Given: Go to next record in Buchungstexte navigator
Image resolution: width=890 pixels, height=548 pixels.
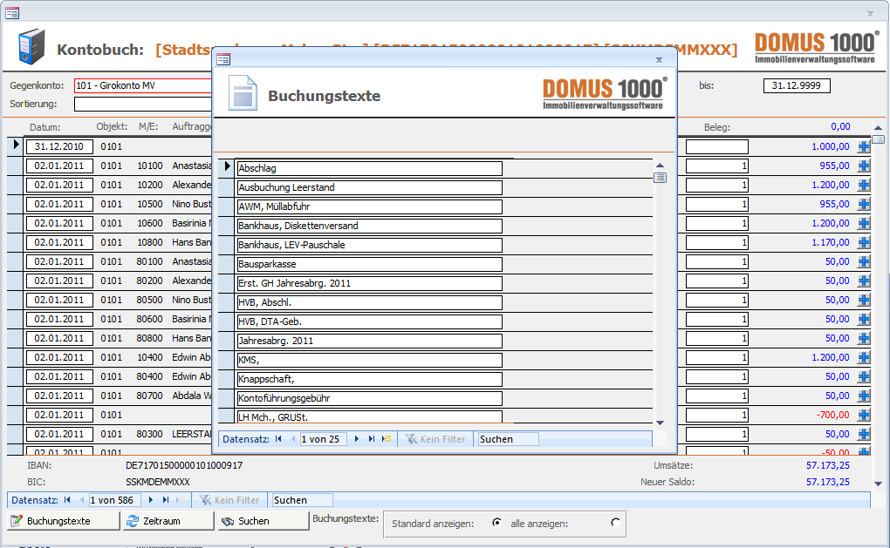Looking at the screenshot, I should 357,438.
